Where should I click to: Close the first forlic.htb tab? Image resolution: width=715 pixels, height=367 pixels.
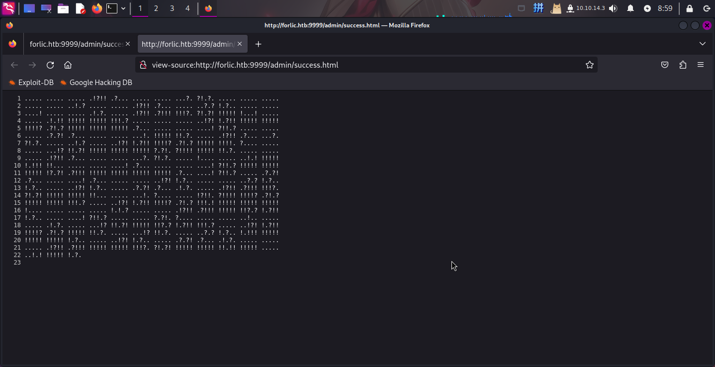click(128, 44)
